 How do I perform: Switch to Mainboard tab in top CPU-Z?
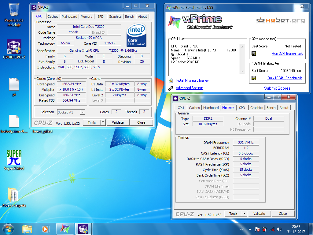tap(69, 17)
